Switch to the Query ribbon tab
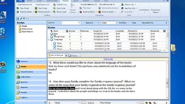 tap(76, 1)
